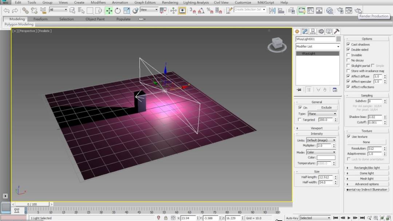Open the Modifiers menu
The height and width of the screenshot is (221, 393).
[98, 3]
